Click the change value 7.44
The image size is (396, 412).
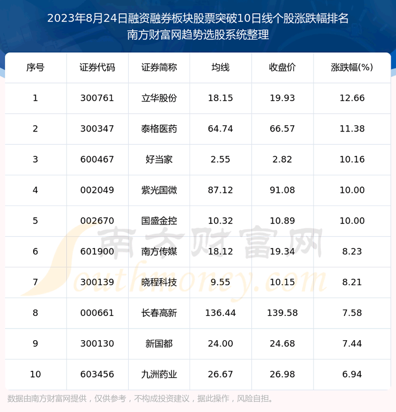click(352, 344)
